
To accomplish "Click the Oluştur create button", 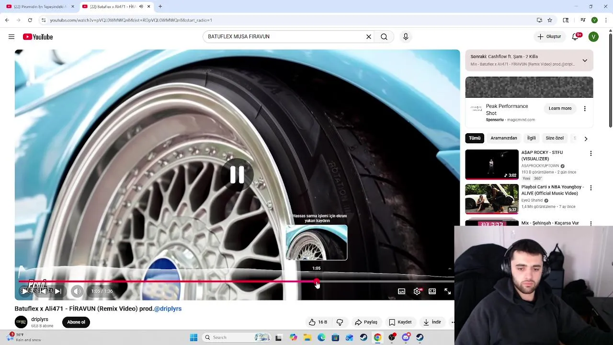I will coord(549,36).
